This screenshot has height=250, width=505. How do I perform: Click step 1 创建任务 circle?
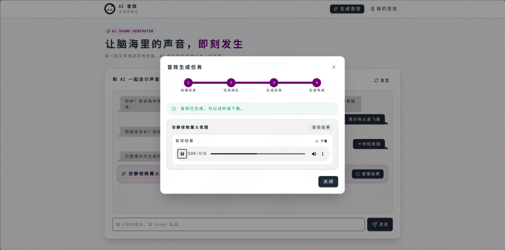(188, 82)
